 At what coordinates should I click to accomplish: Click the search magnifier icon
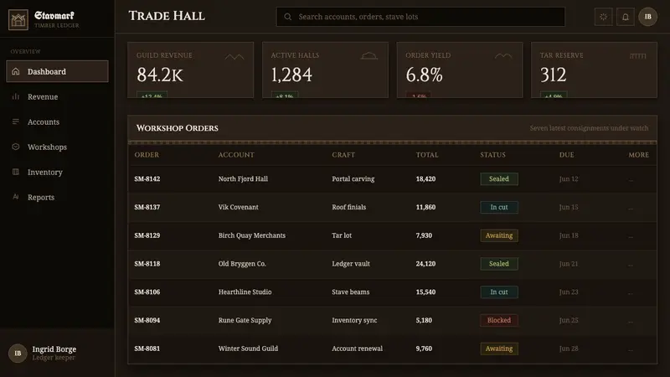[288, 17]
